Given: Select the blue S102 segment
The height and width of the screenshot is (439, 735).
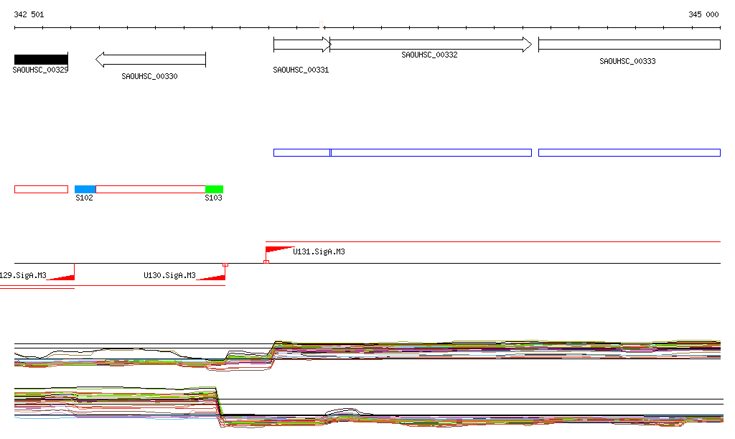Looking at the screenshot, I should coord(85,189).
